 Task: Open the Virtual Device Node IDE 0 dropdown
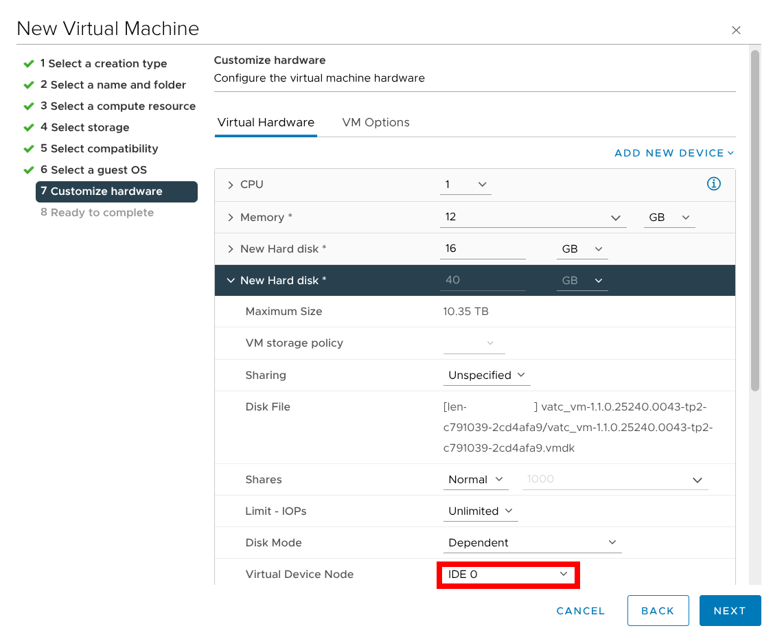508,575
